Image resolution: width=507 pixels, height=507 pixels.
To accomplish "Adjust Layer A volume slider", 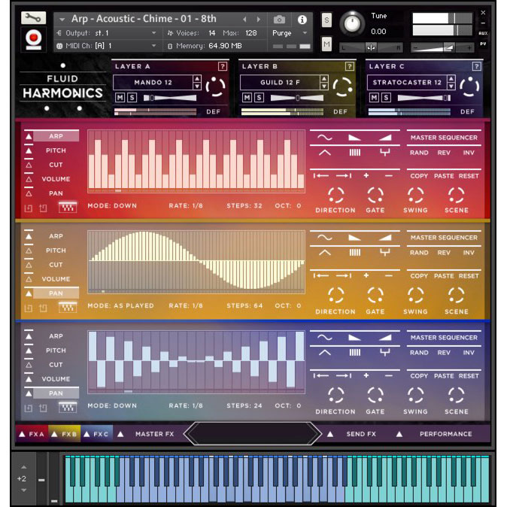I will click(x=170, y=98).
